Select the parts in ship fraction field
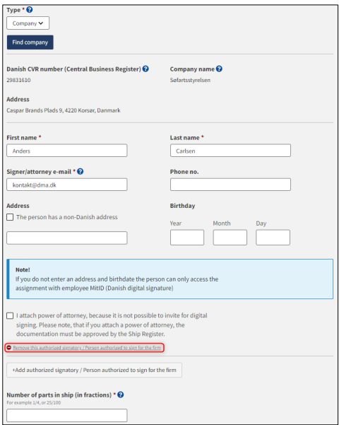The image size is (344, 425). point(67,415)
